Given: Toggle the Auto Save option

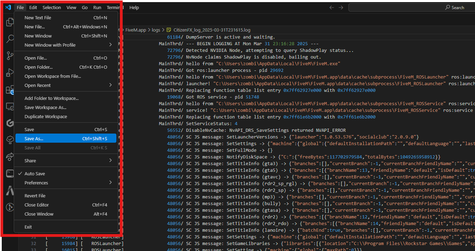Looking at the screenshot, I should tap(34, 174).
